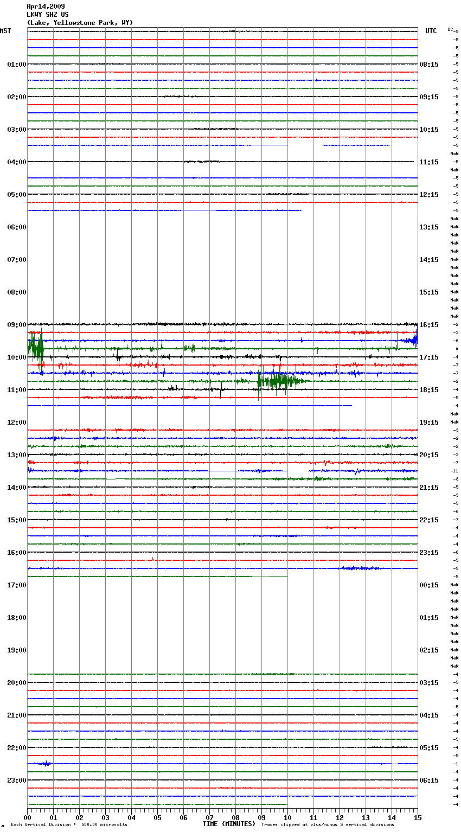461x832 pixels.
Task: Click the 03:15 UTC time label
Action: tap(429, 683)
